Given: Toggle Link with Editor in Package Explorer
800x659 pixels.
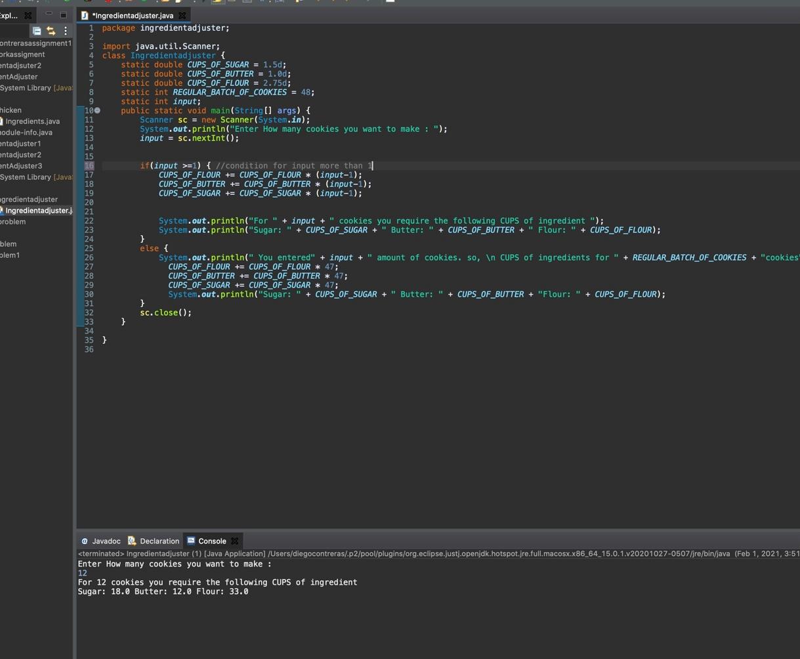Looking at the screenshot, I should point(51,31).
